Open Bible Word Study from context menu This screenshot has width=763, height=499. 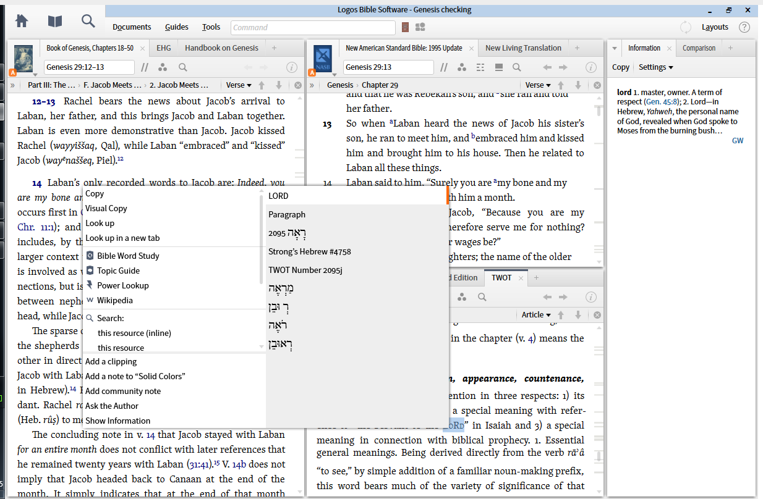pos(128,256)
